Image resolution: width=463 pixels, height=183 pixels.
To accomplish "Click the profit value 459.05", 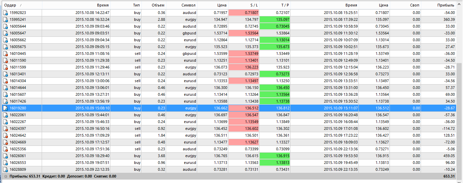I will coord(449,156).
